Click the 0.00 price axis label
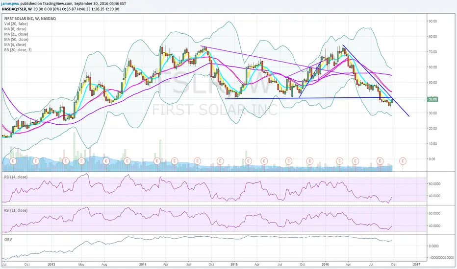The image size is (457, 269). (x=432, y=159)
